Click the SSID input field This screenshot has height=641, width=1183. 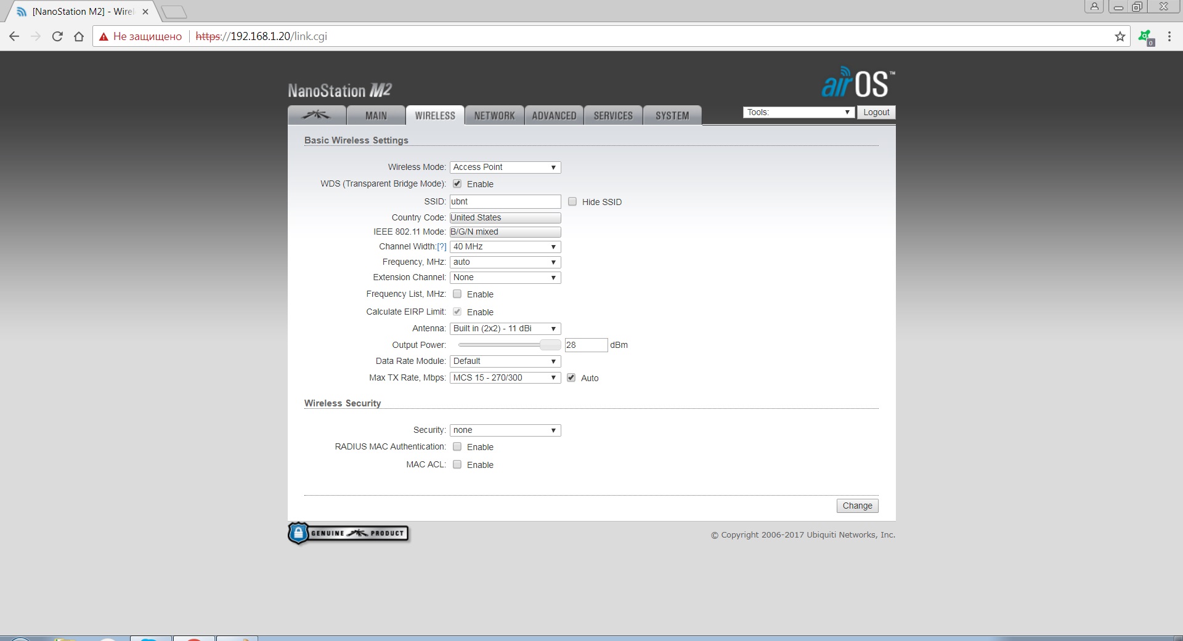[505, 201]
